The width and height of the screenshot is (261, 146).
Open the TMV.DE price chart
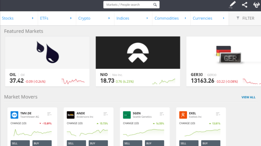tap(31, 133)
